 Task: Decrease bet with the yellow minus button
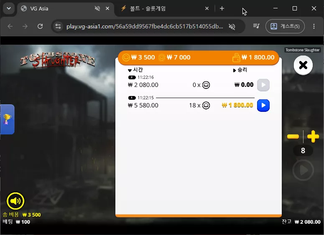pyautogui.click(x=293, y=136)
